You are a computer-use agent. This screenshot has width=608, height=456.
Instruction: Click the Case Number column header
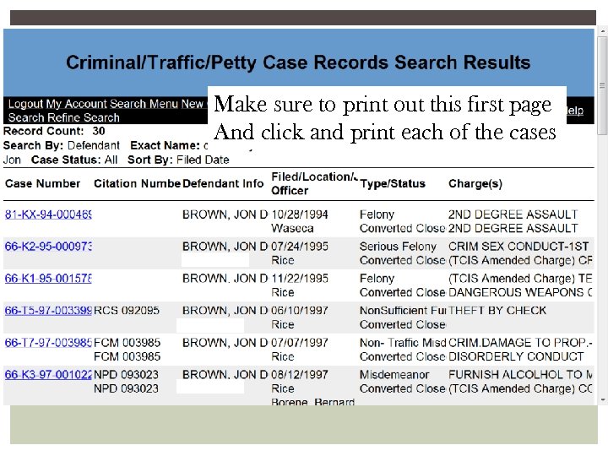point(43,183)
